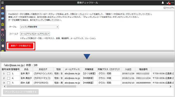Click name cell 金本 真由子
This screenshot has width=175, height=97.
[x=26, y=78]
